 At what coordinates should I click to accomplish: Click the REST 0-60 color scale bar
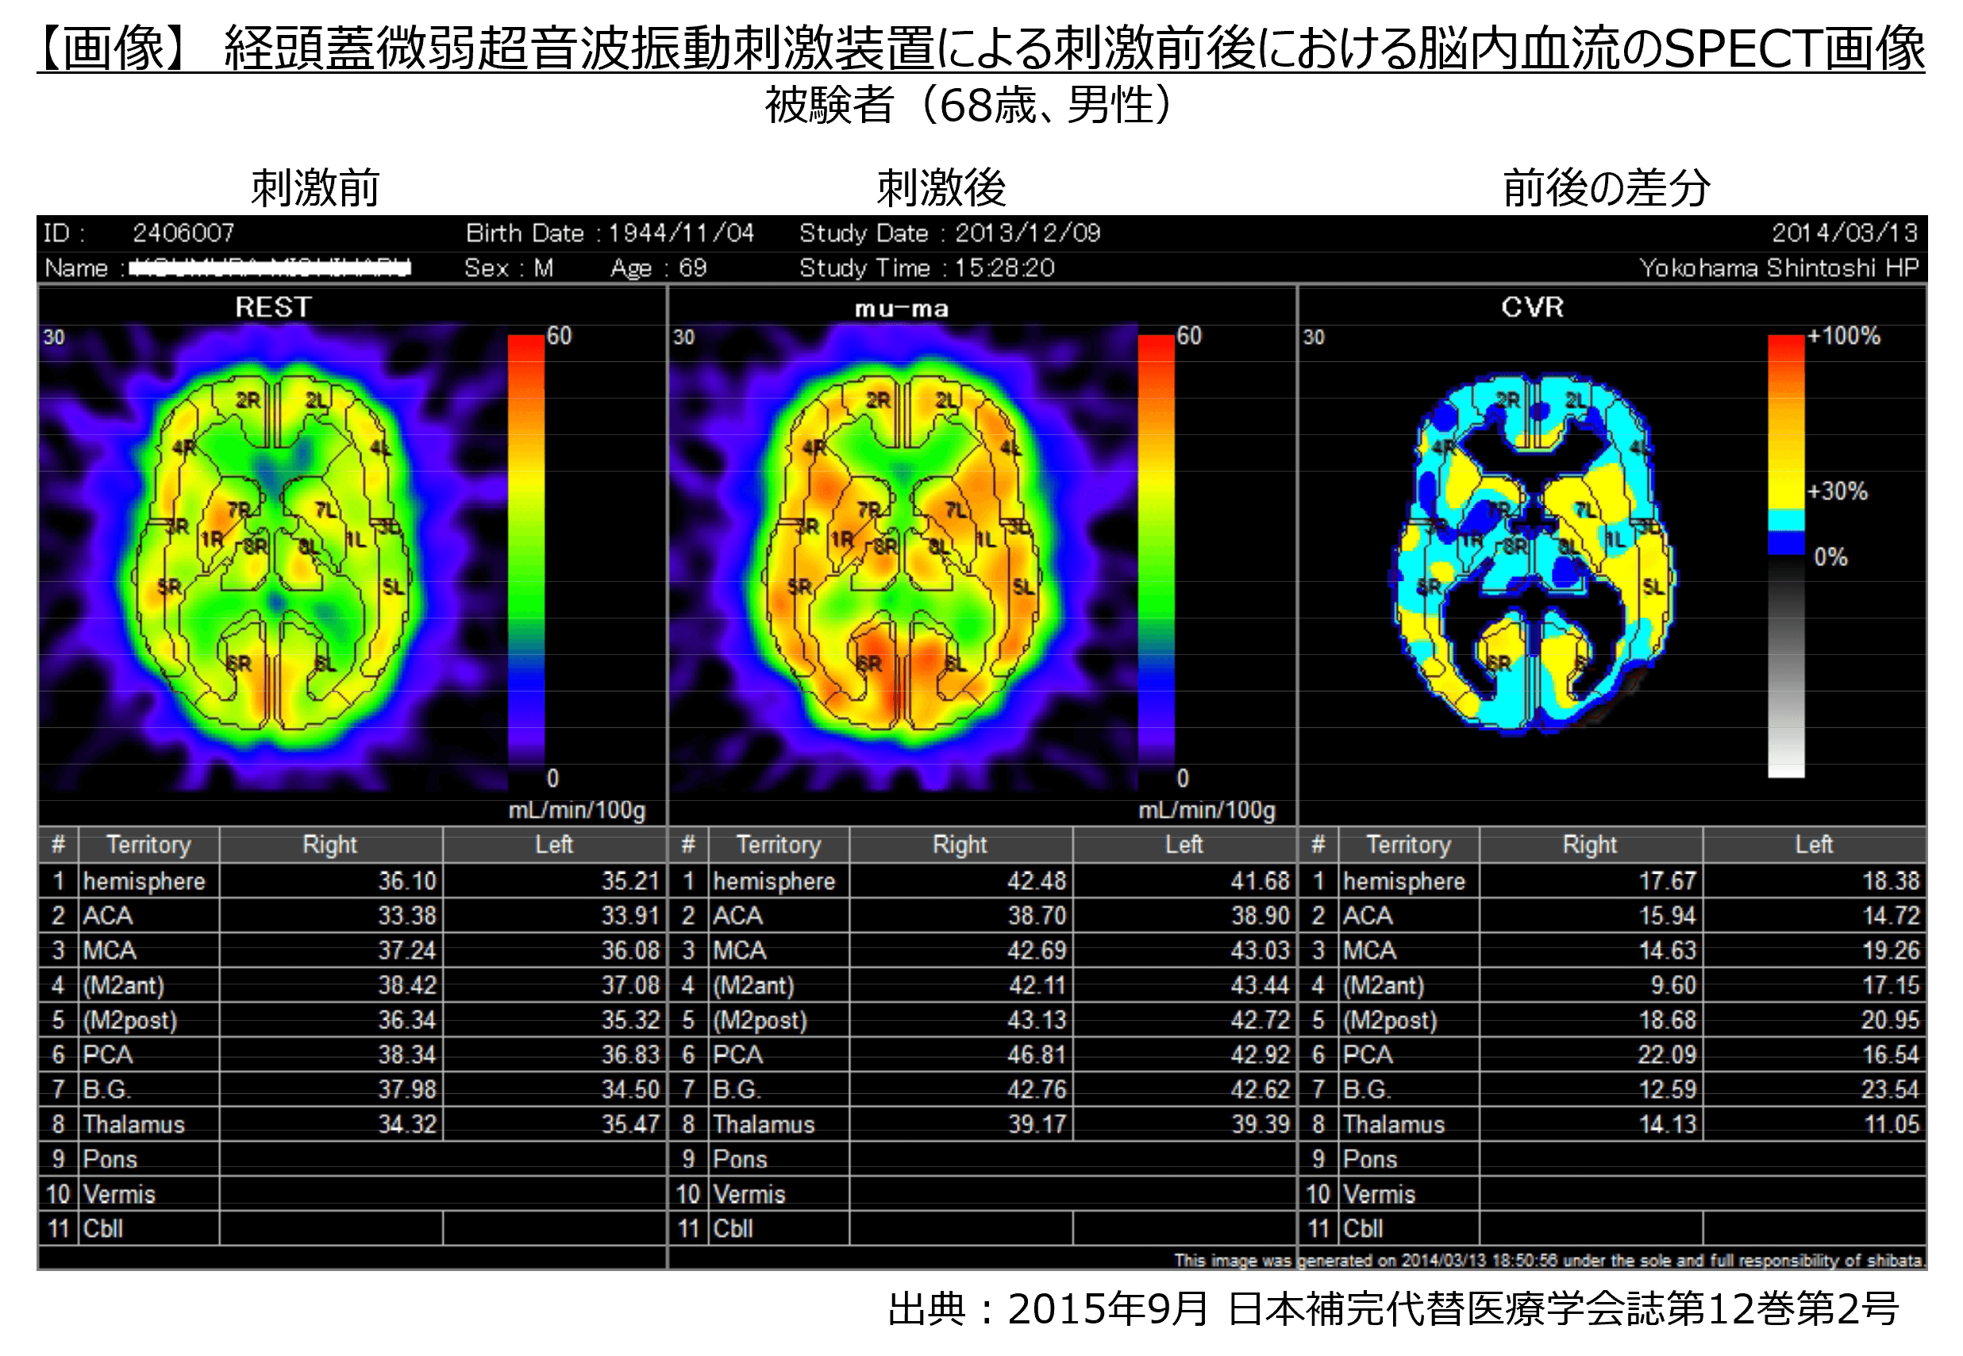[525, 553]
